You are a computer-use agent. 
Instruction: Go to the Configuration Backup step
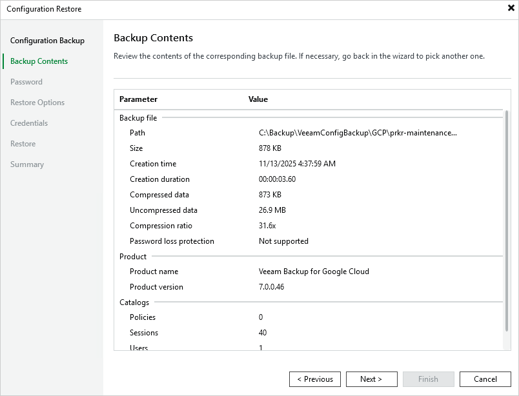coord(47,41)
